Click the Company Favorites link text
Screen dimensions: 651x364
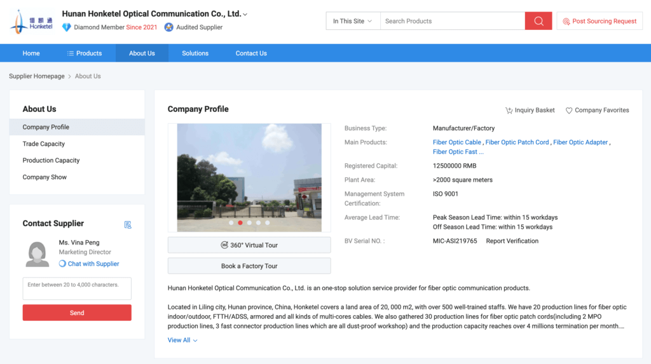click(x=601, y=111)
